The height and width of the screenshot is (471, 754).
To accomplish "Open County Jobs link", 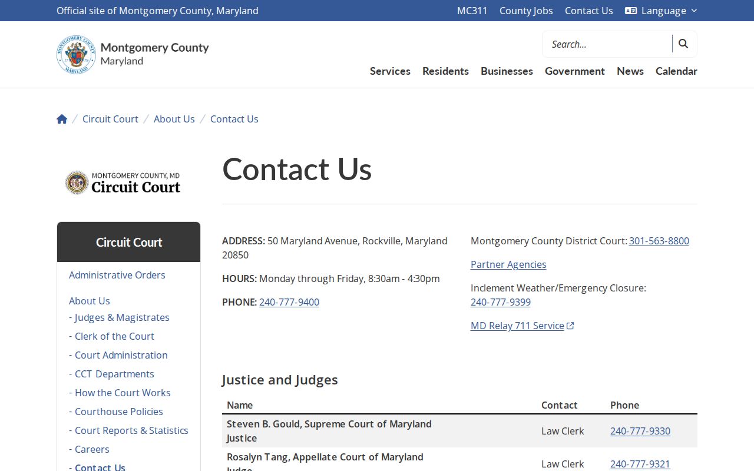I will pos(526,11).
